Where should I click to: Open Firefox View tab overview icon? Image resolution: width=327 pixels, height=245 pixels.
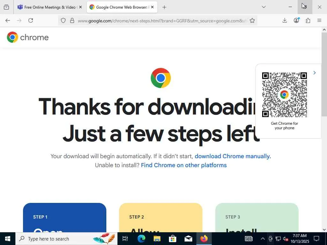6,7
